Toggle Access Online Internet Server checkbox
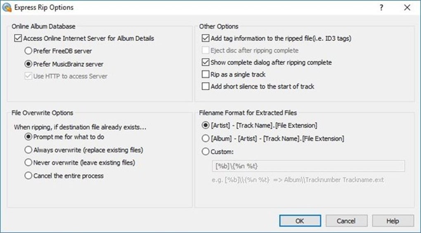The height and width of the screenshot is (233, 421). point(18,38)
